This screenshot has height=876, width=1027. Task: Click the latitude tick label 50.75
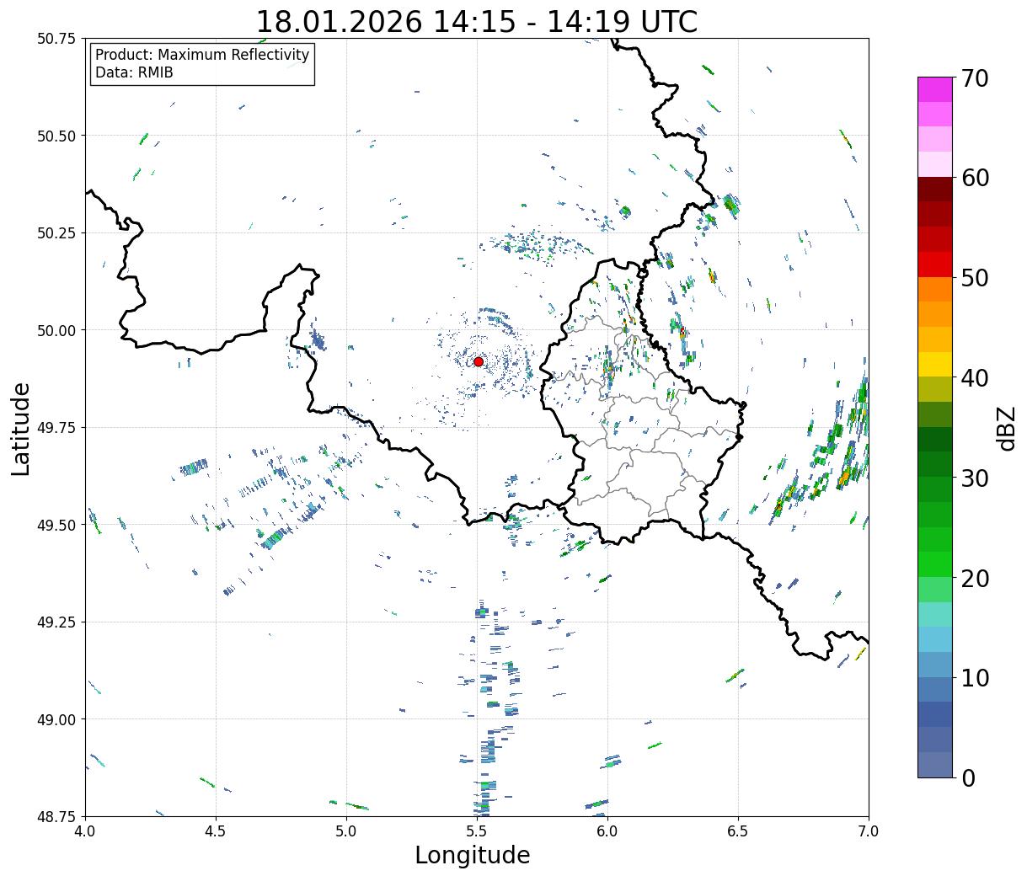(56, 39)
